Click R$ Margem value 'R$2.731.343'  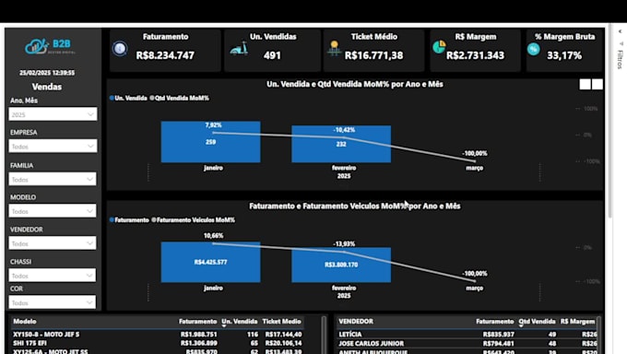[x=475, y=55]
